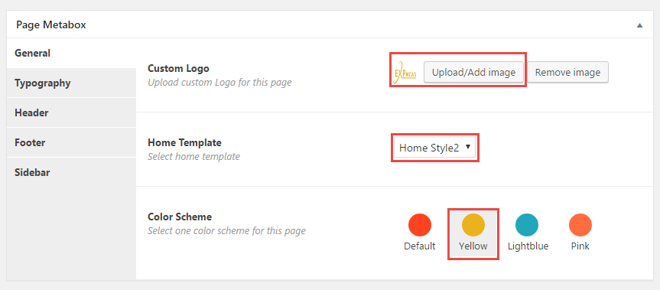Viewport: 660px width, 290px height.
Task: Choose the orange Pink color circle
Action: click(x=580, y=225)
